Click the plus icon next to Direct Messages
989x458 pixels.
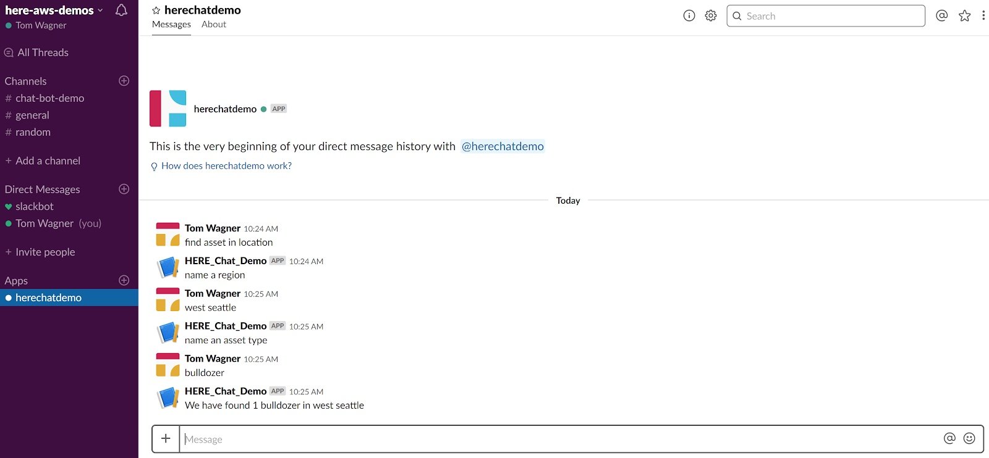(124, 189)
